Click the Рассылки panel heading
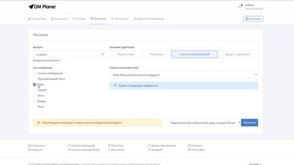 [x=40, y=35]
